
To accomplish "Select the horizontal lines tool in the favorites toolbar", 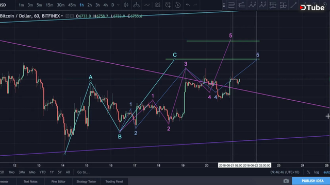I will pyautogui.click(x=232, y=5).
